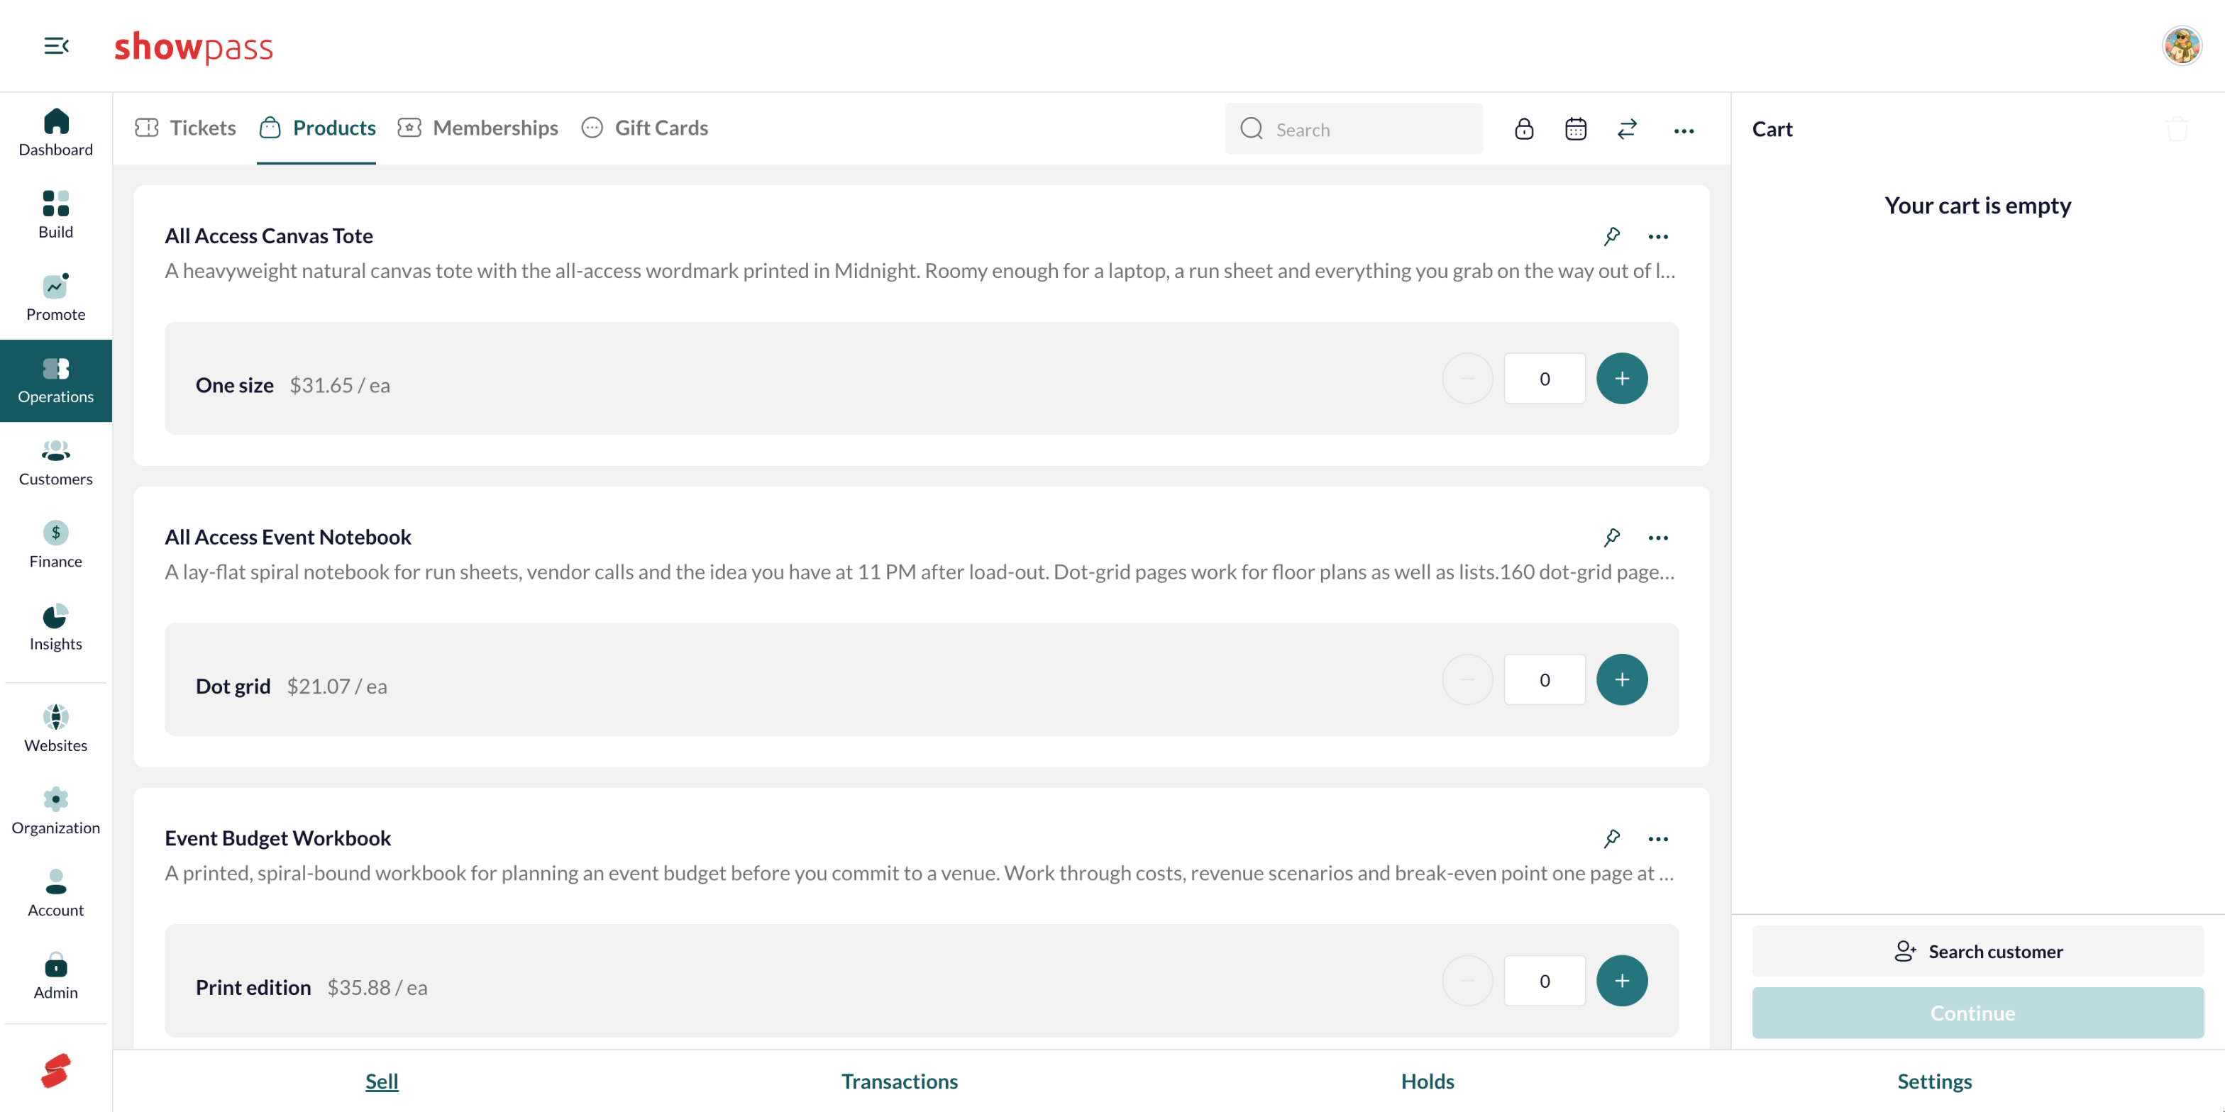
Task: Open the Holds bottom tab
Action: pos(1427,1081)
